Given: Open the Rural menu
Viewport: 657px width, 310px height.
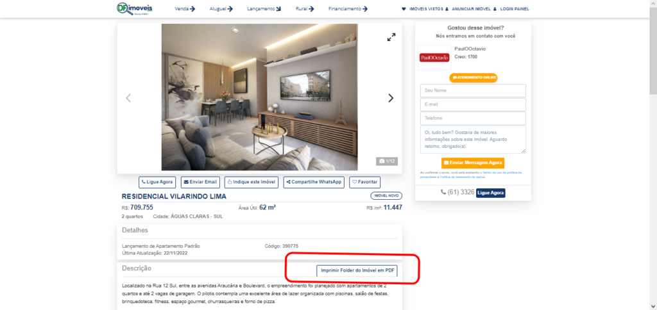Looking at the screenshot, I should [305, 9].
